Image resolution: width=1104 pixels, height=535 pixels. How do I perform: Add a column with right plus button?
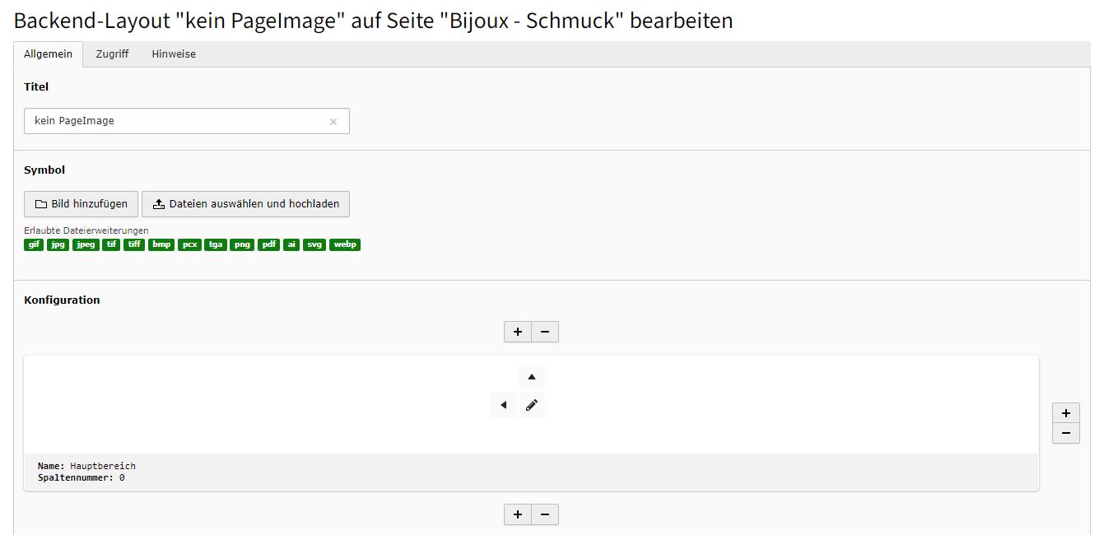[x=1066, y=413]
